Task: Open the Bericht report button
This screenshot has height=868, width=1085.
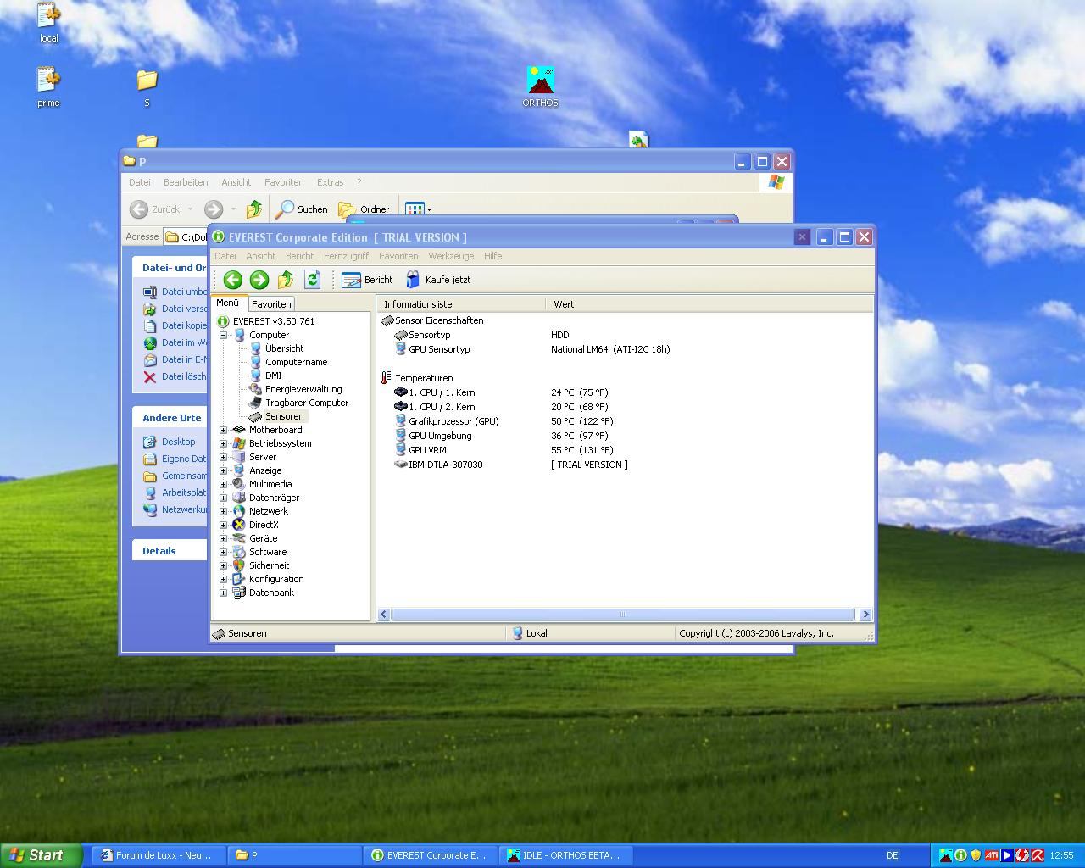Action: (367, 280)
